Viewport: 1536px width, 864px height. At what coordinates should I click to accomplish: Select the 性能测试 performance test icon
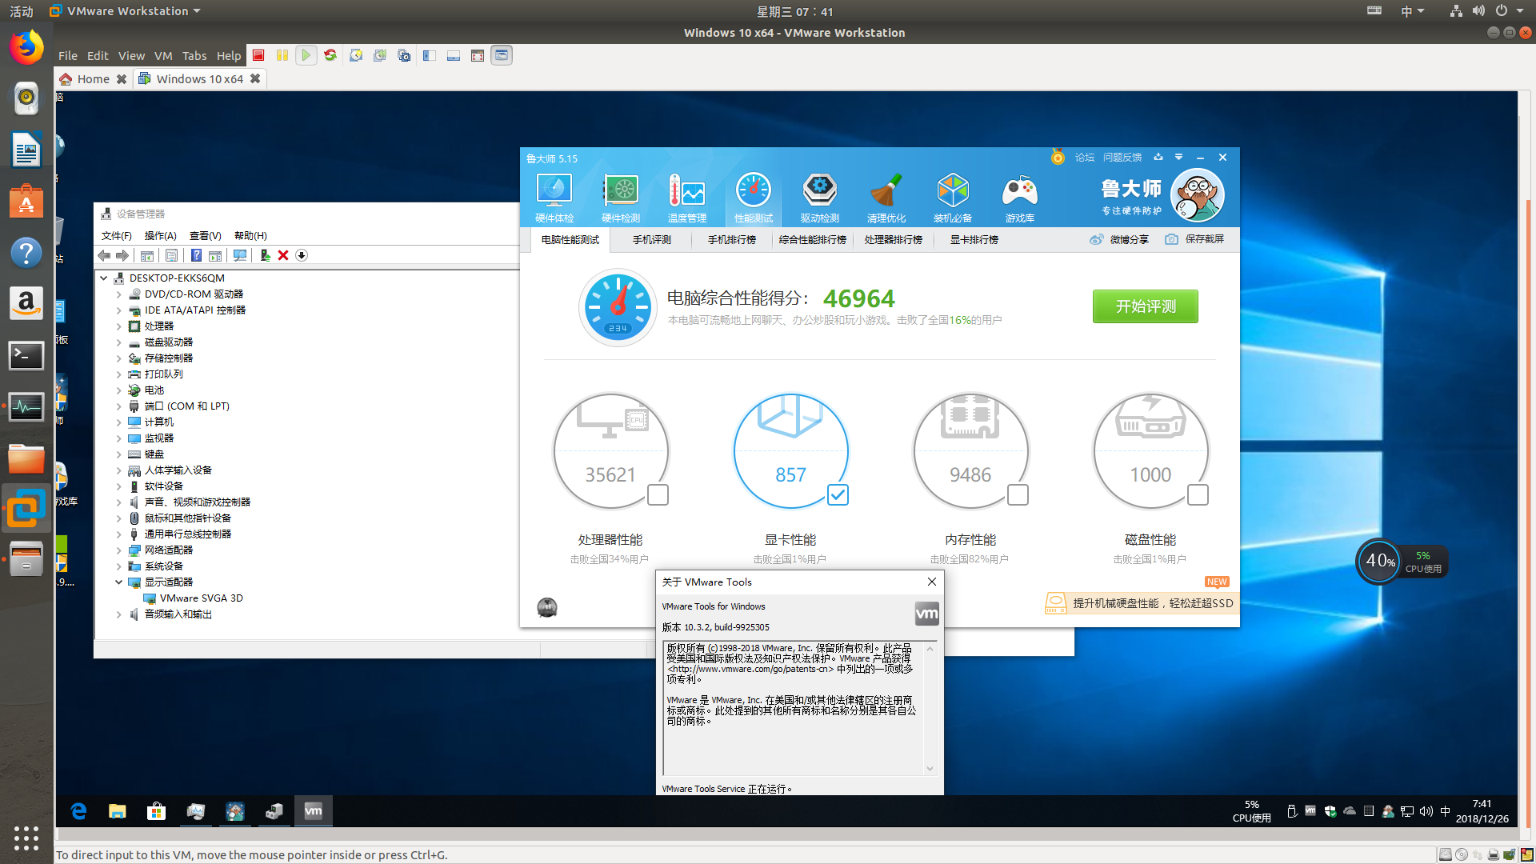click(754, 198)
